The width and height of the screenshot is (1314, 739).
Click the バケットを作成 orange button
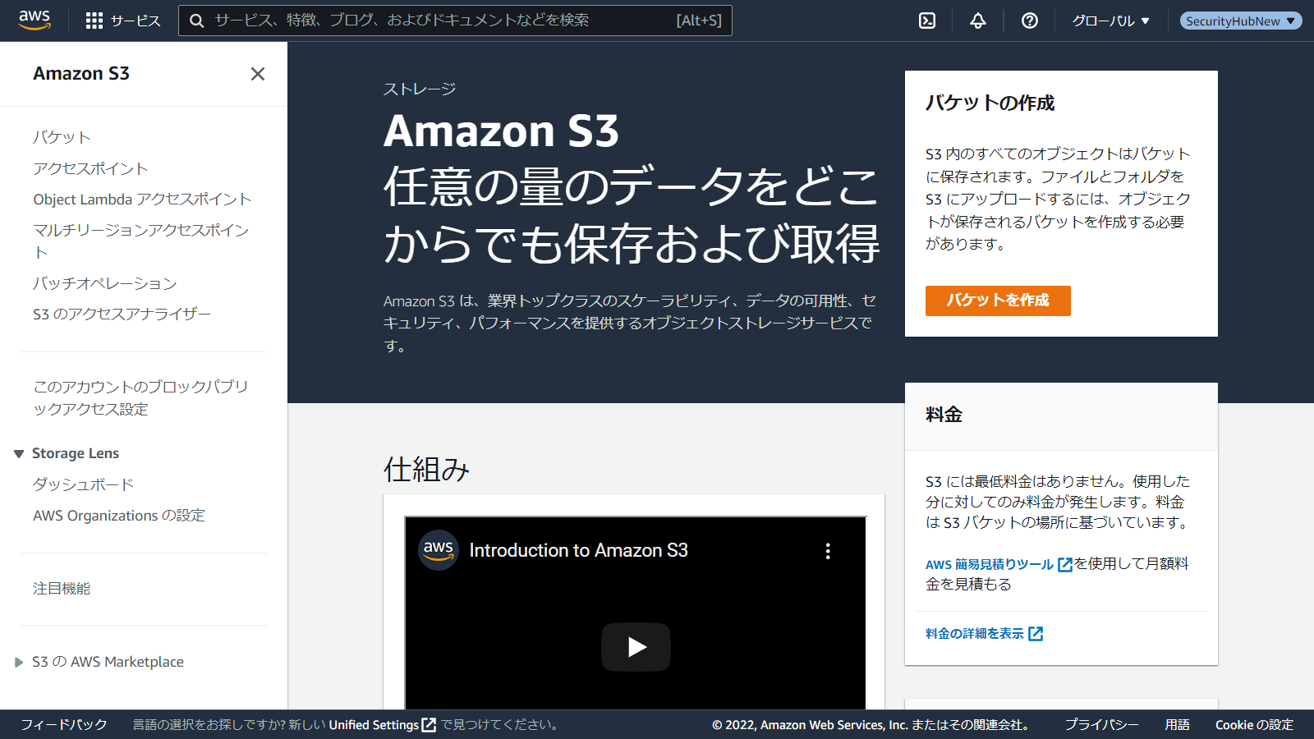click(x=997, y=301)
